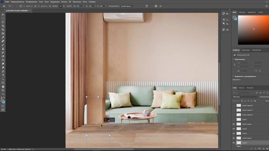Image resolution: width=269 pixels, height=151 pixels.
Task: Hide the selected bottom layer Слой 4
Action: pyautogui.click(x=234, y=143)
